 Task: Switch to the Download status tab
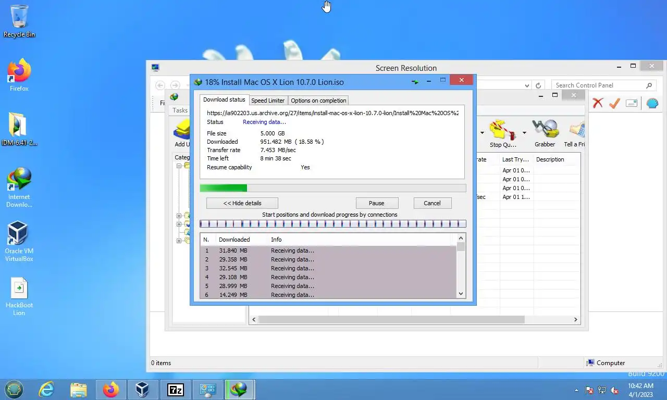[224, 99]
